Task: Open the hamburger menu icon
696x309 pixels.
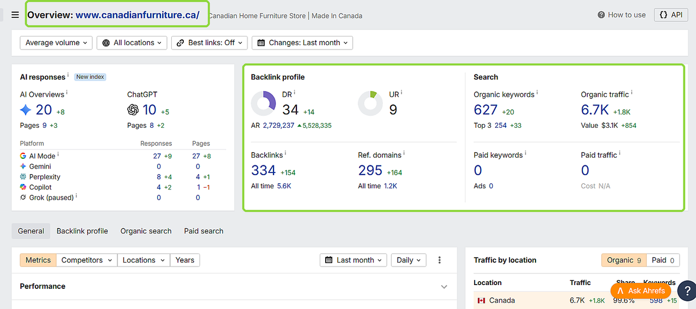Action: point(15,15)
